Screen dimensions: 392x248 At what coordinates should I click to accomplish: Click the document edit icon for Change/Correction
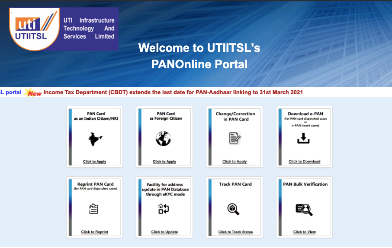pyautogui.click(x=235, y=138)
